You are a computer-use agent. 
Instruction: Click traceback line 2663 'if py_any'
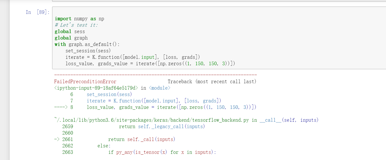pyautogui.click(x=162, y=152)
